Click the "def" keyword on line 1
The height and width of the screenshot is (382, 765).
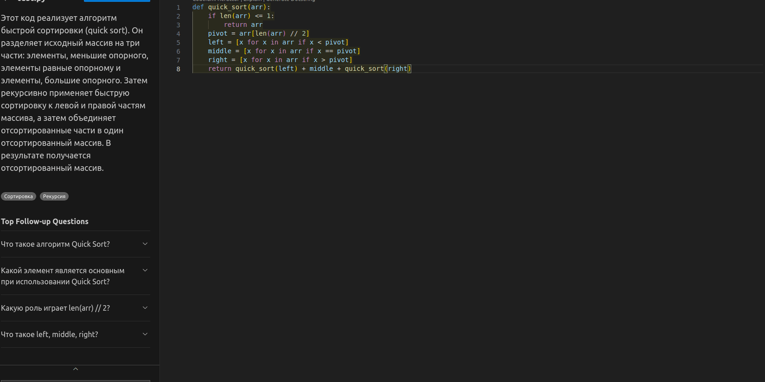198,7
